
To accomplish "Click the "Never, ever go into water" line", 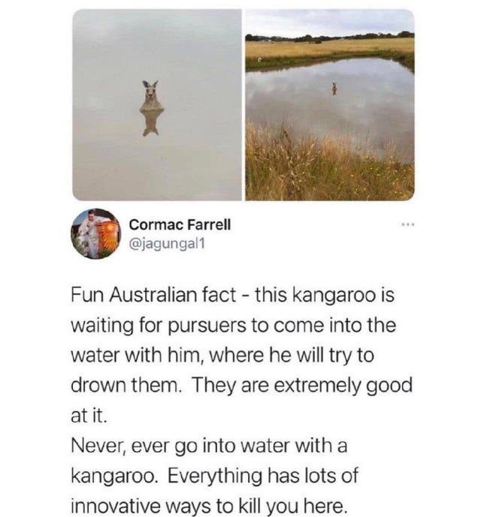I will coord(209,446).
